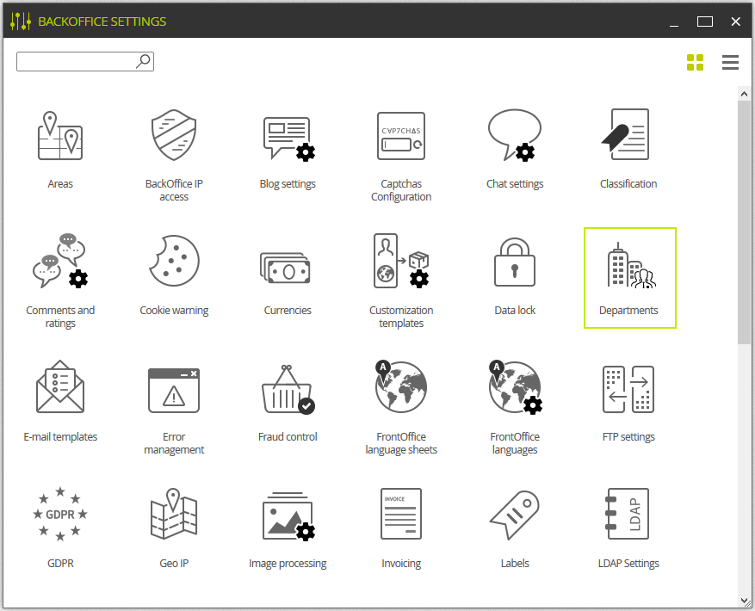This screenshot has width=755, height=611.
Task: Open Captchas Configuration icon
Action: point(401,136)
